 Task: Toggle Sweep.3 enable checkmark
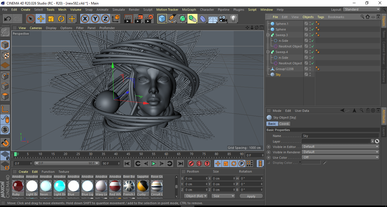coord(313,35)
